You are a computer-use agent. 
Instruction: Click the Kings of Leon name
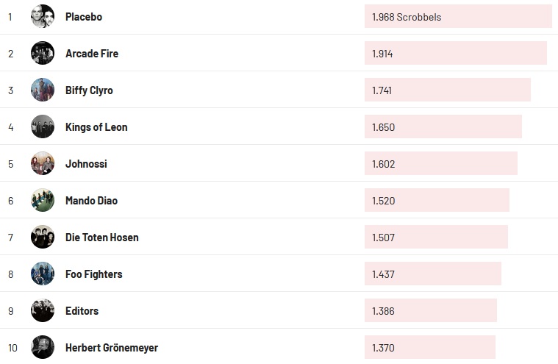click(x=96, y=126)
